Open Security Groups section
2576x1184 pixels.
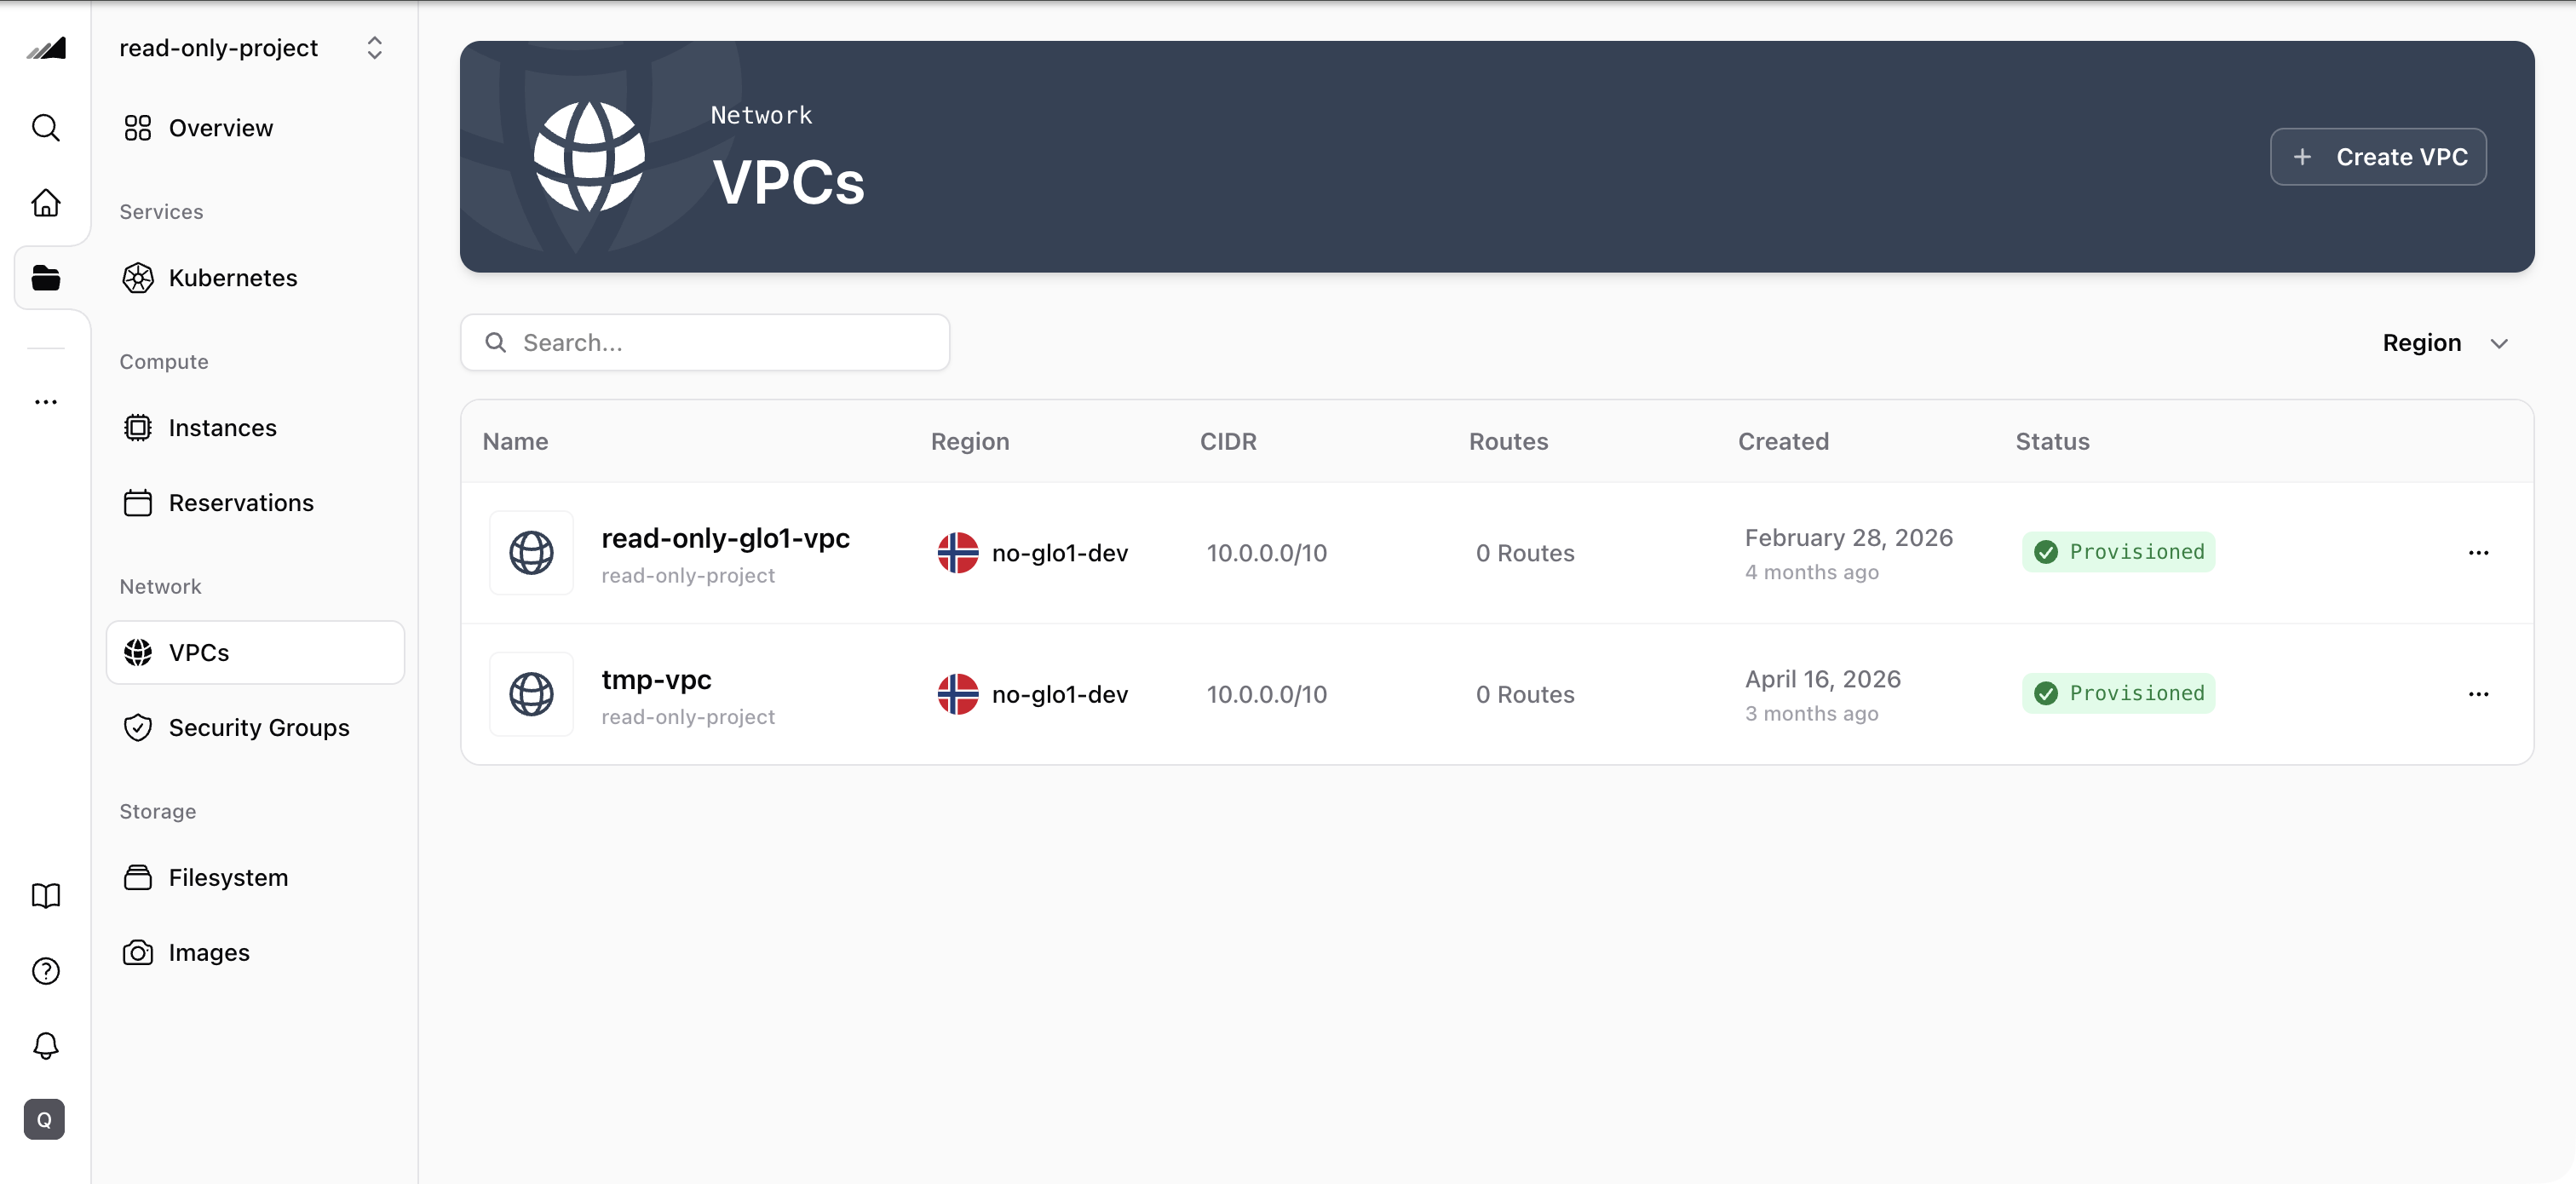tap(256, 727)
